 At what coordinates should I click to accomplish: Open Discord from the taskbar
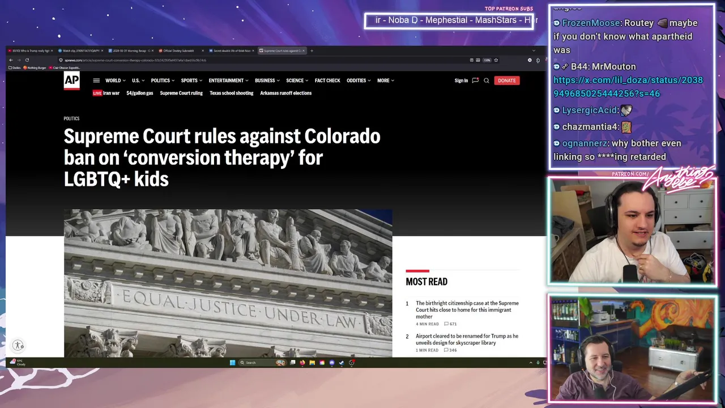point(332,363)
